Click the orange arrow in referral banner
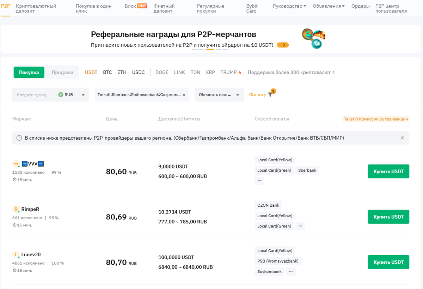Image resolution: width=423 pixels, height=289 pixels. tap(283, 45)
